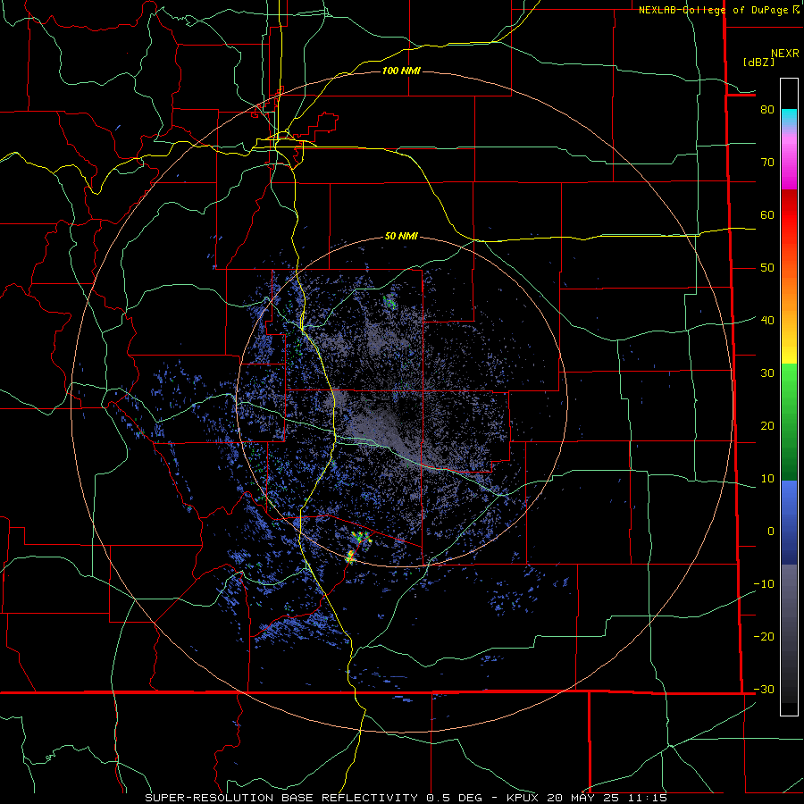
Task: Click the 70 value on the dBZ scale
Action: click(x=767, y=163)
